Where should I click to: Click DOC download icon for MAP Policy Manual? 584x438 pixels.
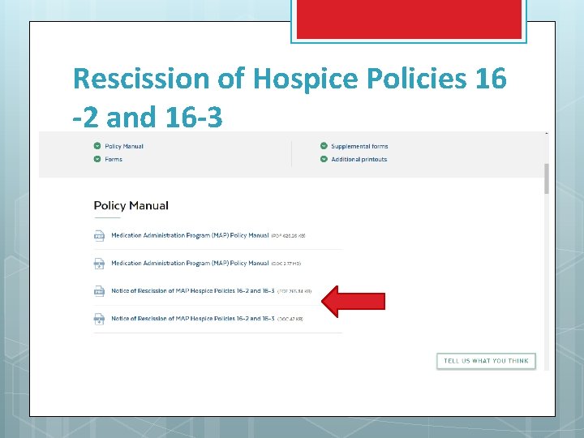tap(99, 264)
